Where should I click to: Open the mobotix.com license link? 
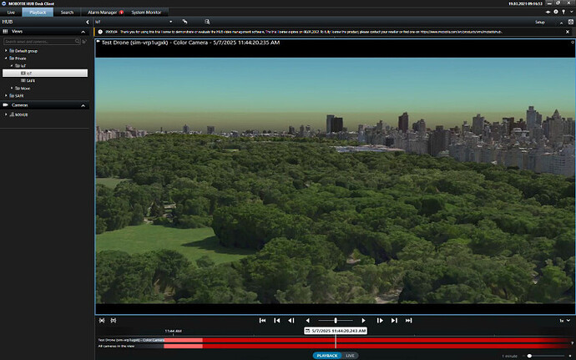[461, 32]
